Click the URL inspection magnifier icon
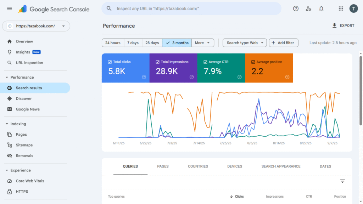The width and height of the screenshot is (363, 204). click(x=10, y=63)
